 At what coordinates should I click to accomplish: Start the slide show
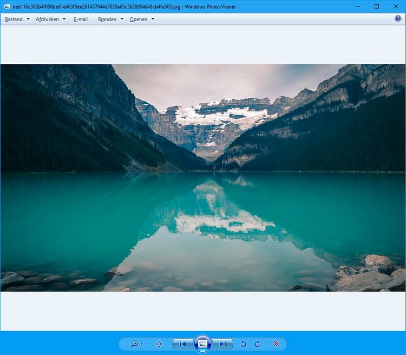[202, 344]
